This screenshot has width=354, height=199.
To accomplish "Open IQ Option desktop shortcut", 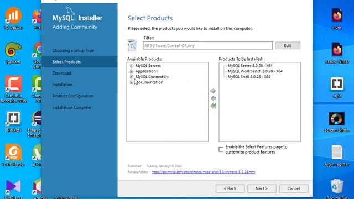I will [x=13, y=18].
